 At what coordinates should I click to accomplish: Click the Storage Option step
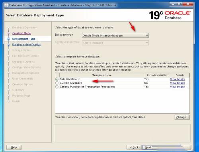(x=22, y=50)
